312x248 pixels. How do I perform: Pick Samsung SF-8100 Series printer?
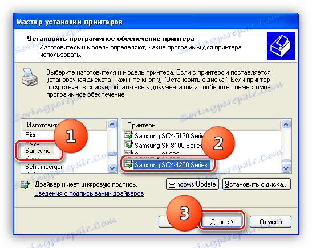[x=168, y=146]
